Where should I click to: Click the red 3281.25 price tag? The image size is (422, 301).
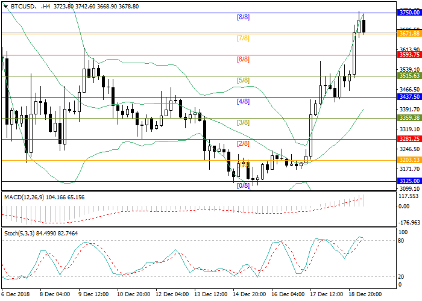pos(409,138)
